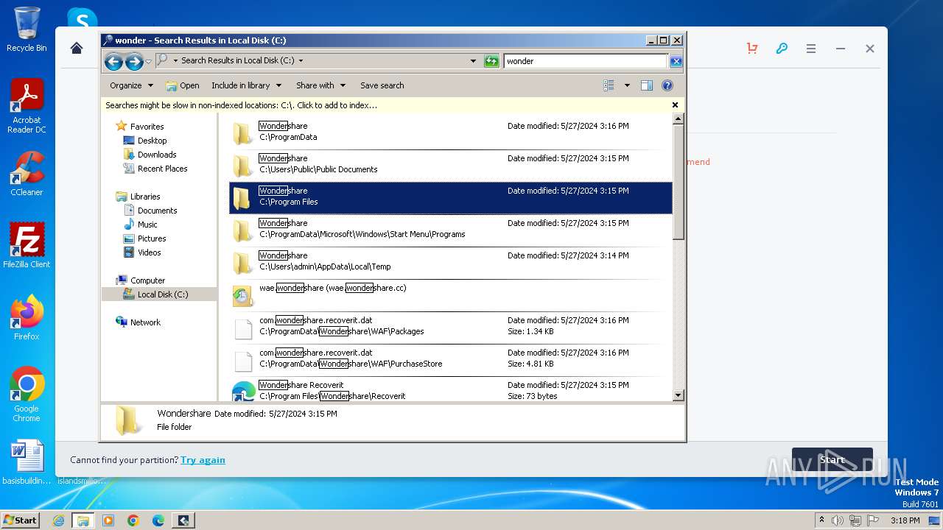This screenshot has height=530, width=943.
Task: Click the Recoverit home icon
Action: click(x=77, y=48)
